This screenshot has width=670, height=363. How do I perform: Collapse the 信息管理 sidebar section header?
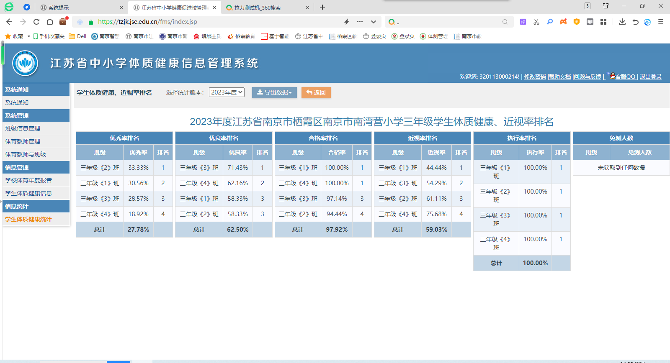point(36,167)
